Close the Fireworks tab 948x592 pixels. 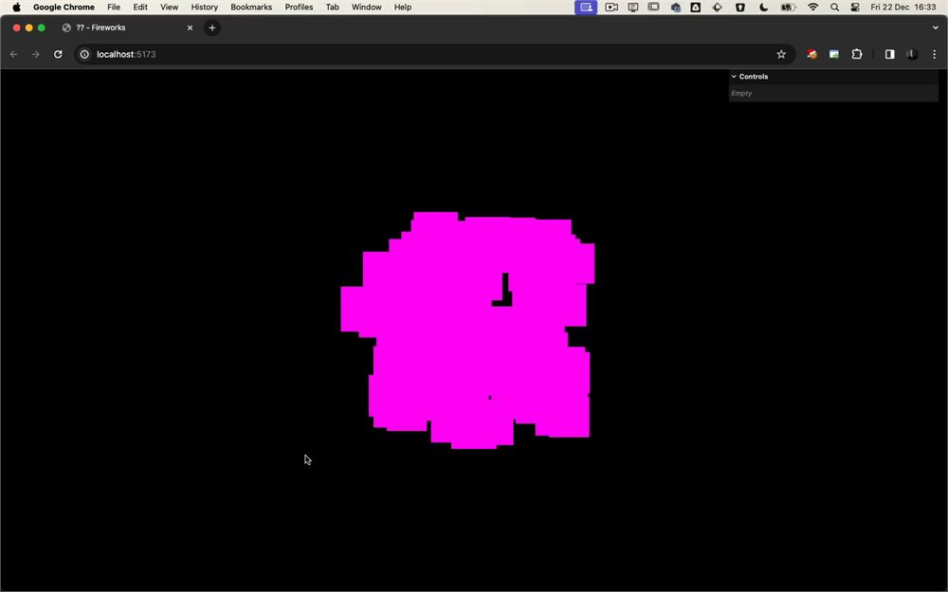pos(190,27)
